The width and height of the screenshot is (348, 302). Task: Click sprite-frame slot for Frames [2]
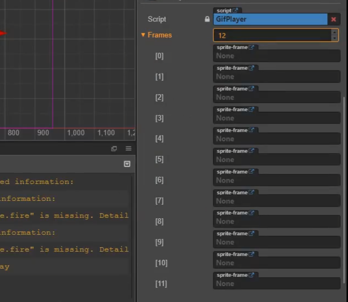(x=277, y=97)
